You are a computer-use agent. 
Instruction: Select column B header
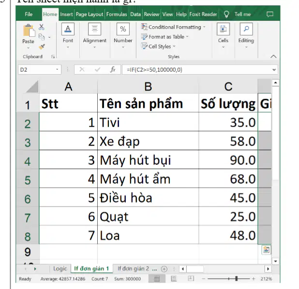(148, 87)
